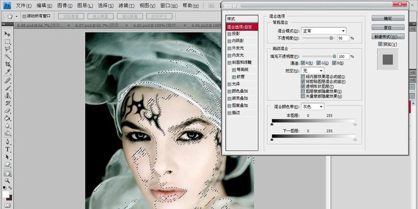This screenshot has width=418, height=209.
Task: Select 混合选项:自定 in style list
Action: 242,27
